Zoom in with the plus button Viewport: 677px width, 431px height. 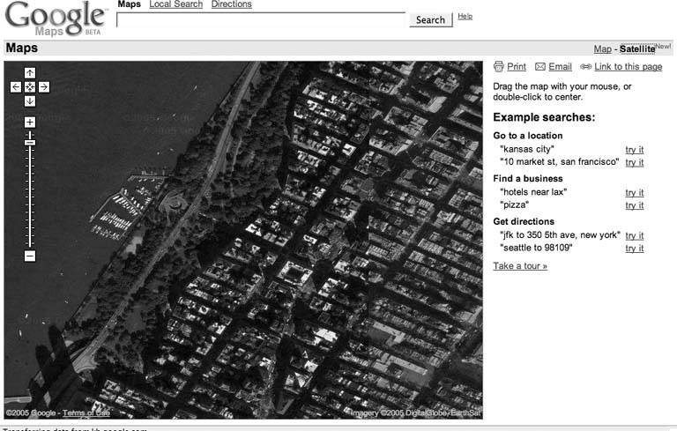(x=29, y=122)
